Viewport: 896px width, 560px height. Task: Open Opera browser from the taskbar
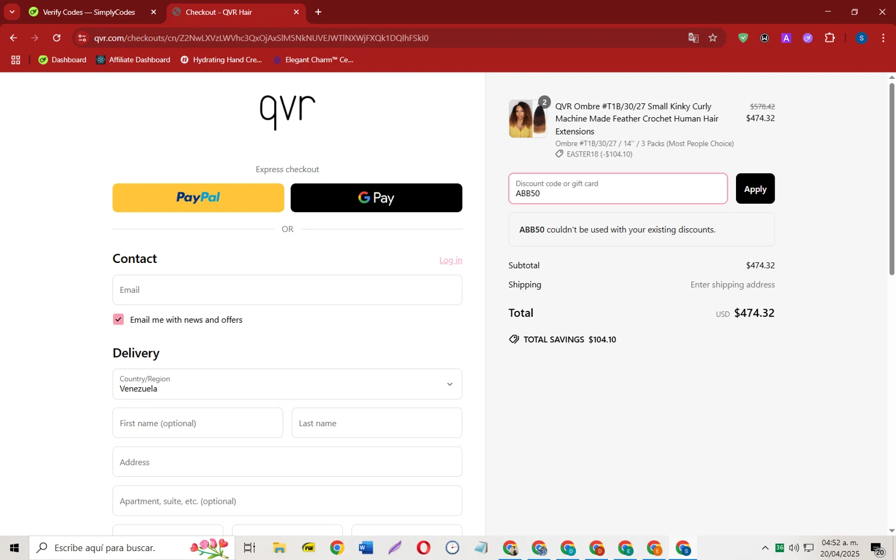coord(424,547)
